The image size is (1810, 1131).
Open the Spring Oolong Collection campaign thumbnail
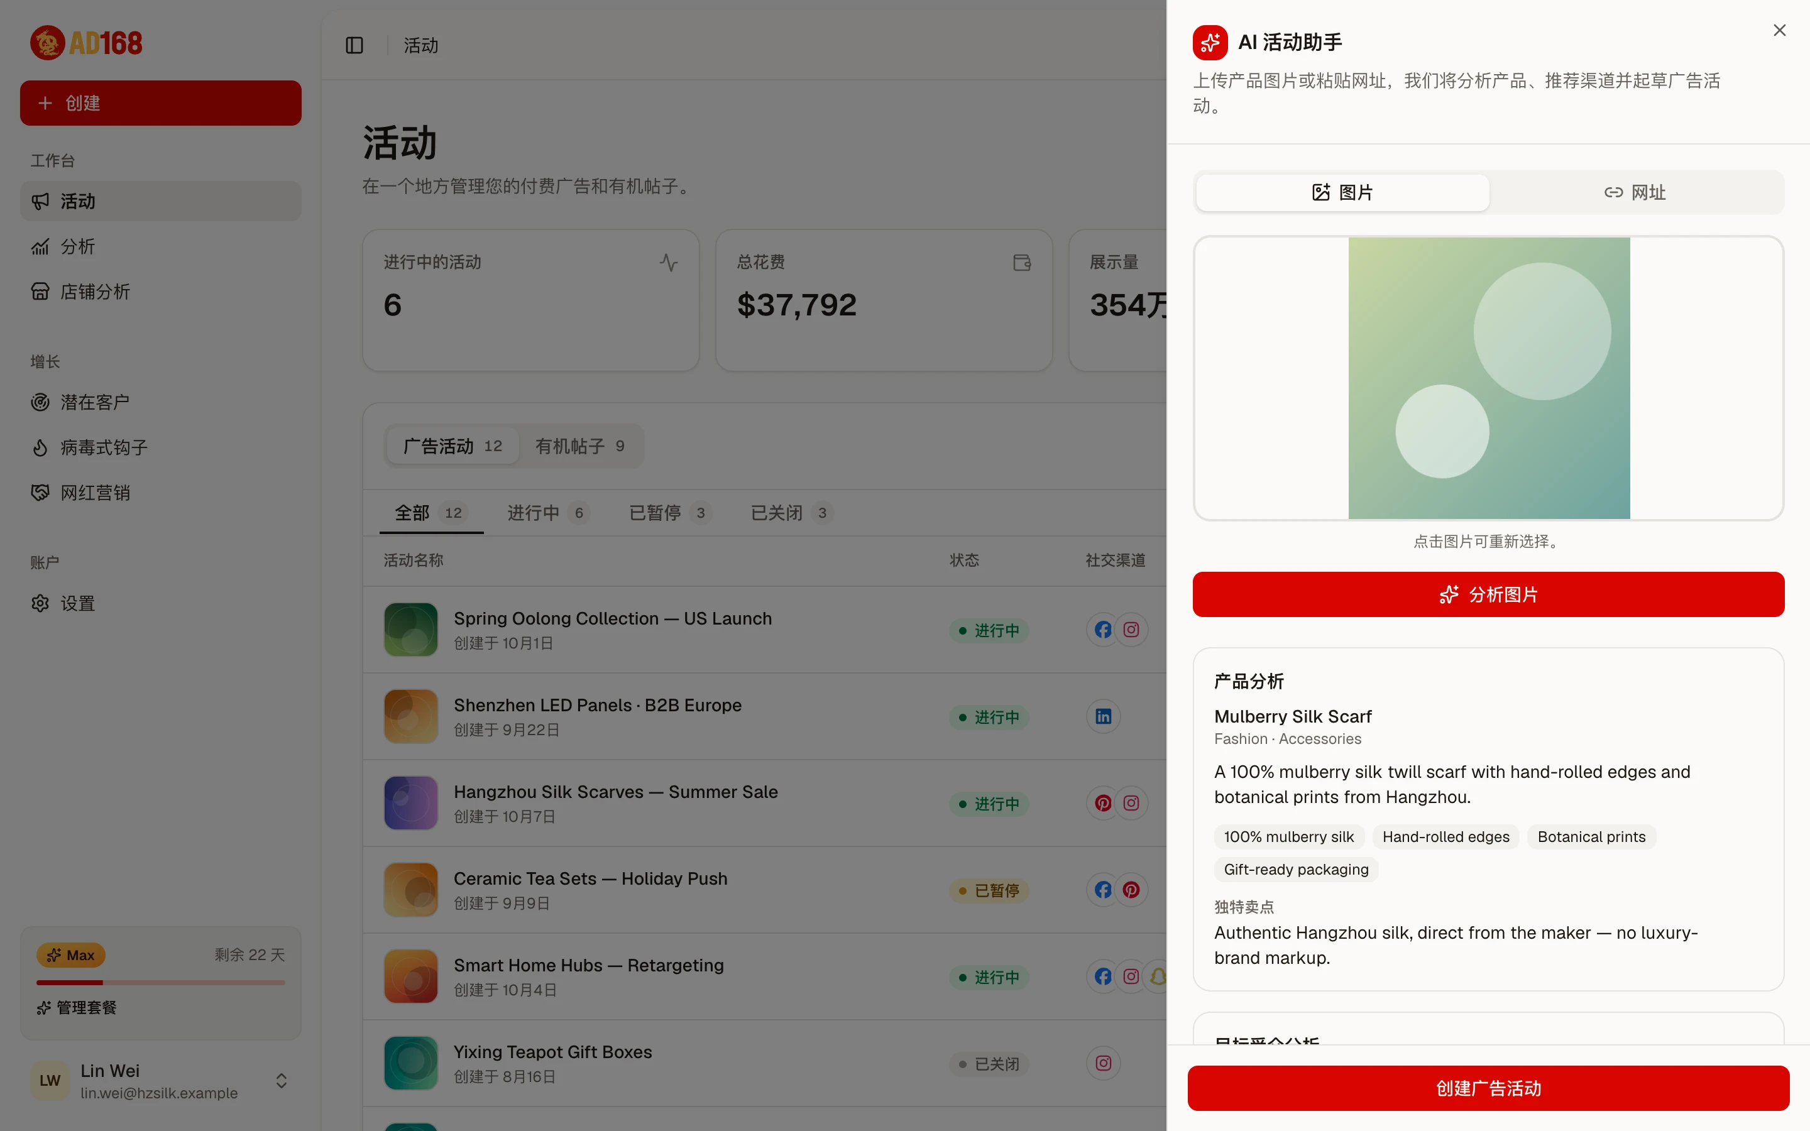410,630
